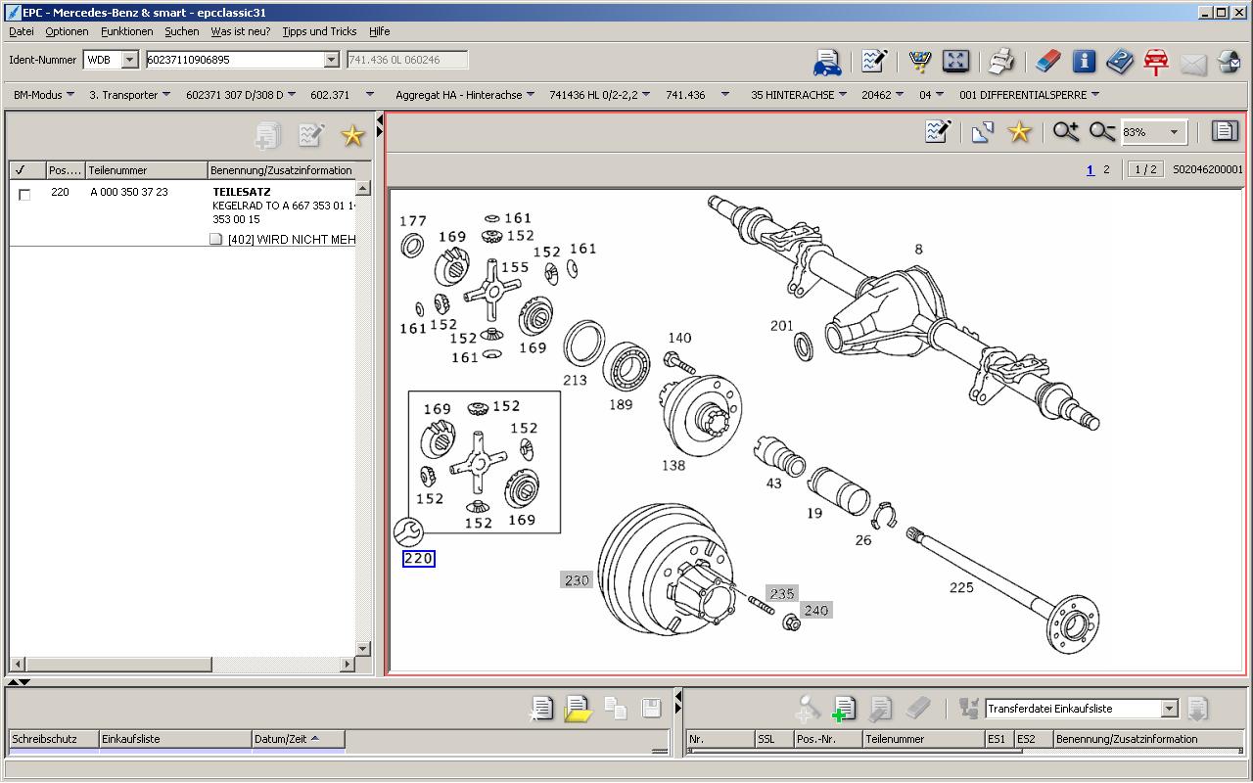Click the printer icon

(1000, 62)
